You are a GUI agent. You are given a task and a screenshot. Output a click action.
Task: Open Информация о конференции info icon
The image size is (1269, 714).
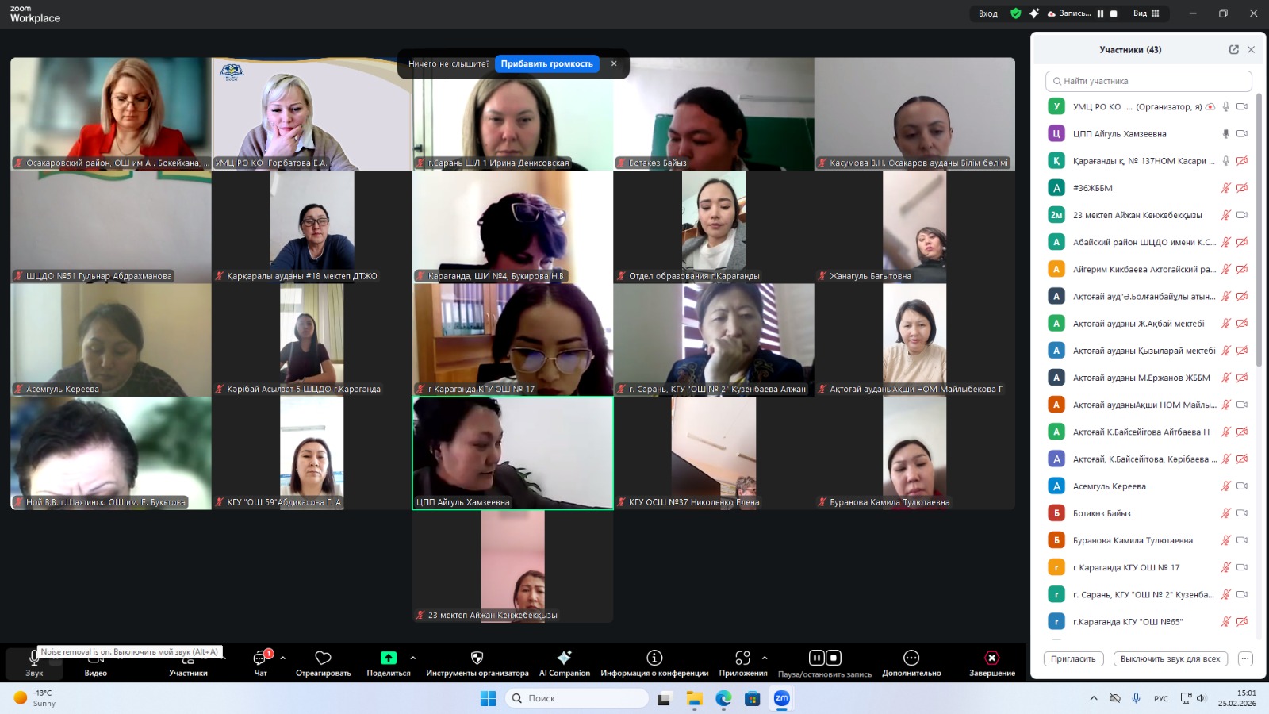pyautogui.click(x=654, y=658)
